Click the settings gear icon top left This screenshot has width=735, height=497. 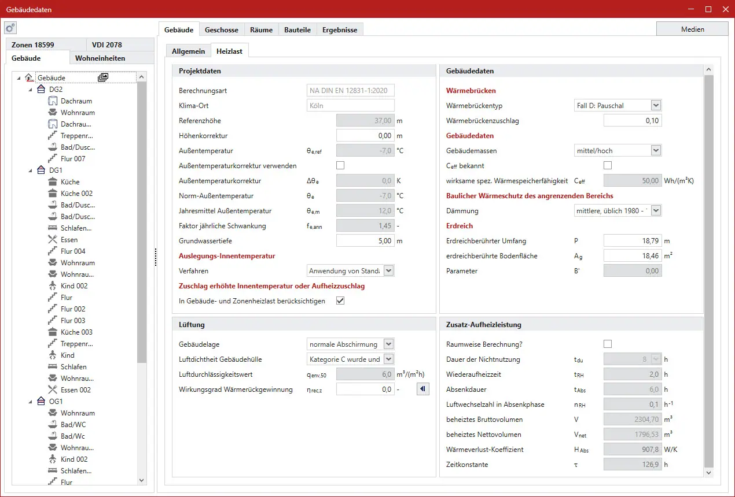click(x=10, y=28)
